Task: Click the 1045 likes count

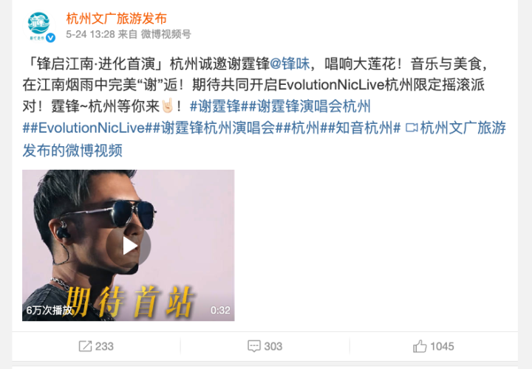Action: (442, 346)
